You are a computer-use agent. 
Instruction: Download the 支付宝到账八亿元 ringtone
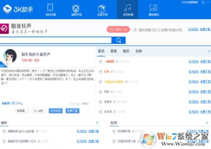pos(94,141)
